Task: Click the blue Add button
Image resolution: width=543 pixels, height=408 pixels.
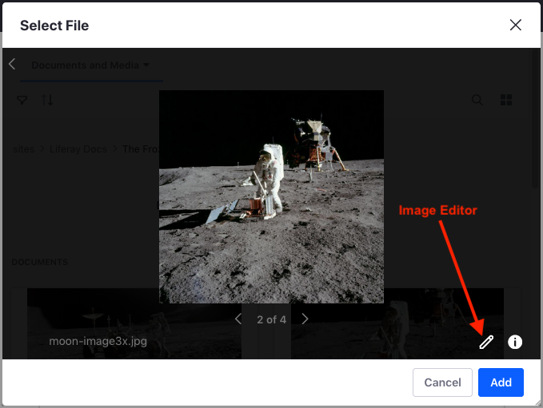Action: [501, 382]
